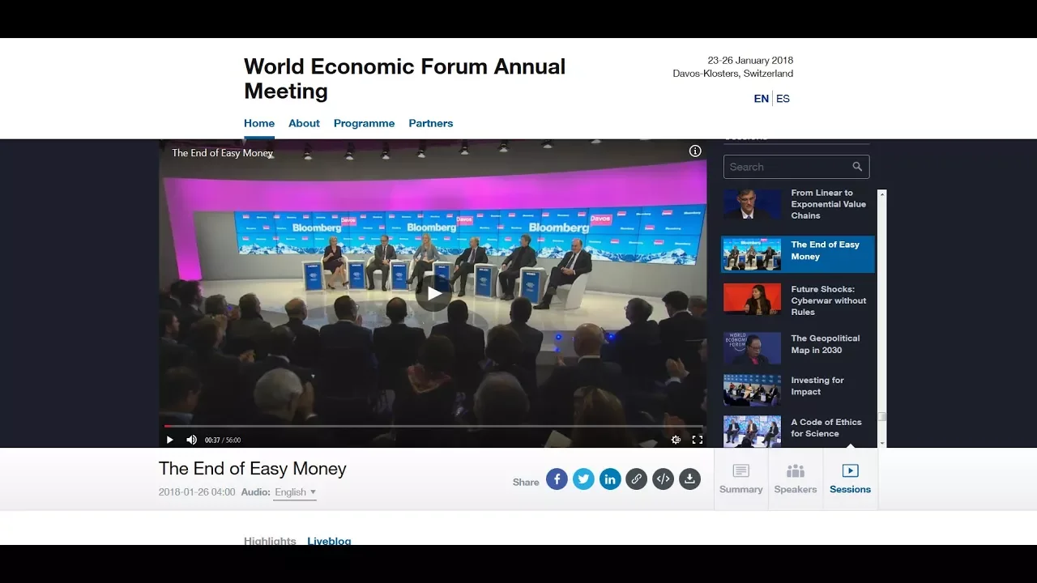This screenshot has width=1037, height=583.
Task: Open the Partners navigation item
Action: 430,123
